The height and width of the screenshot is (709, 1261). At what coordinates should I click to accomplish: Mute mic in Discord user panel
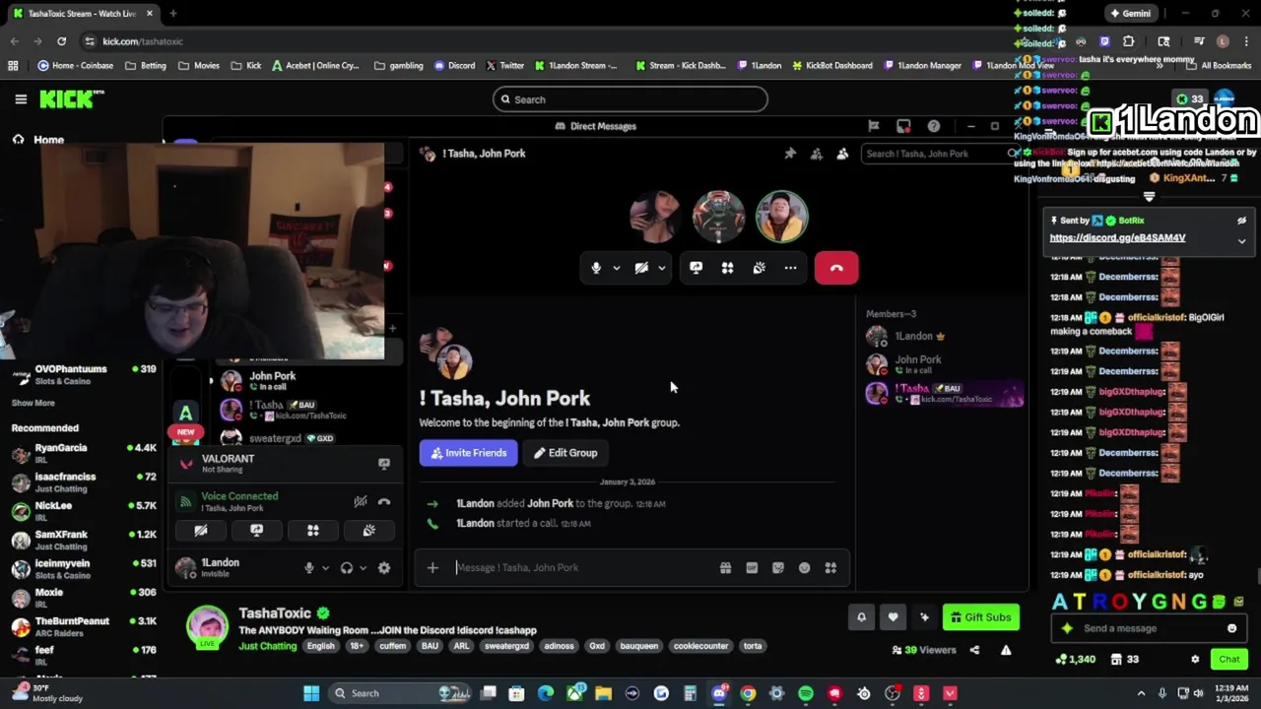tap(309, 567)
